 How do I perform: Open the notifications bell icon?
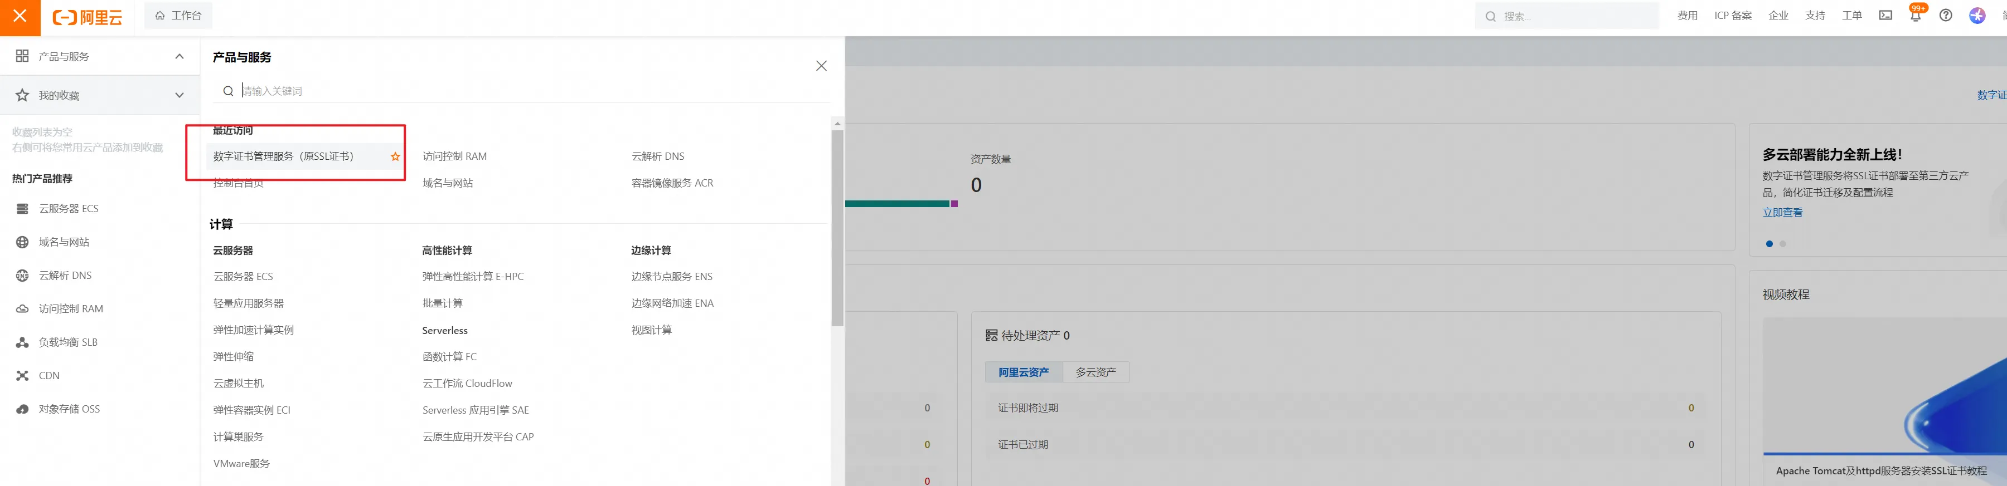coord(1916,16)
